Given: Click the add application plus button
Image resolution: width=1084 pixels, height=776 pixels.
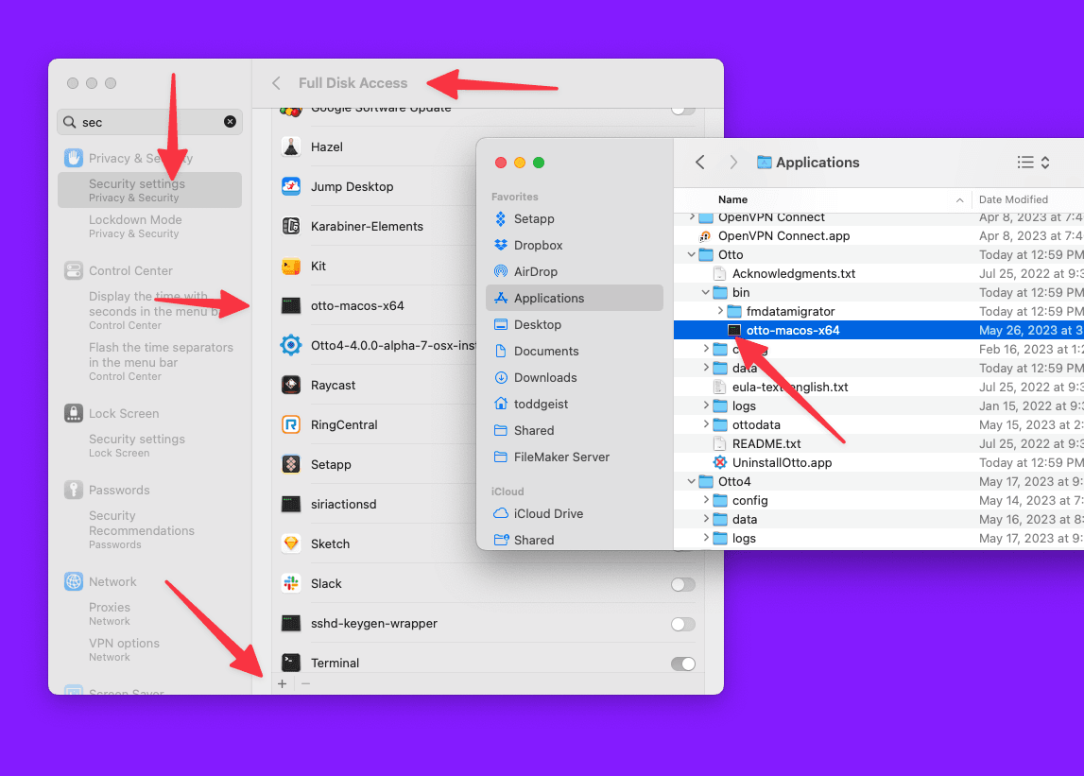Looking at the screenshot, I should pyautogui.click(x=282, y=682).
